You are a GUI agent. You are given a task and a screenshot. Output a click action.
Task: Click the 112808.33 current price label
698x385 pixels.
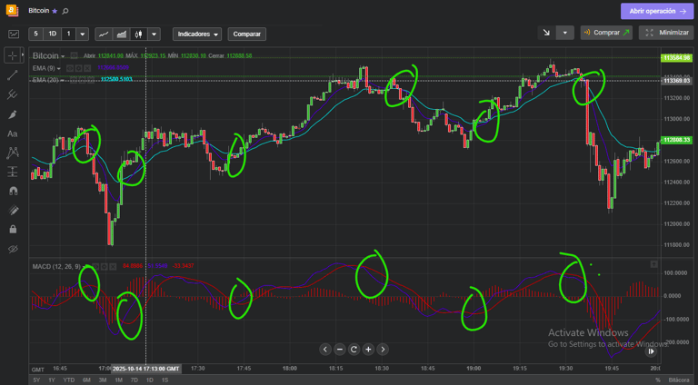[676, 140]
